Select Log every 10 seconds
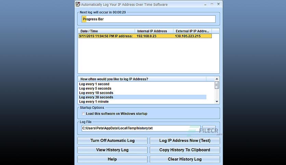Screen dimensions: 286x165 pos(142,93)
